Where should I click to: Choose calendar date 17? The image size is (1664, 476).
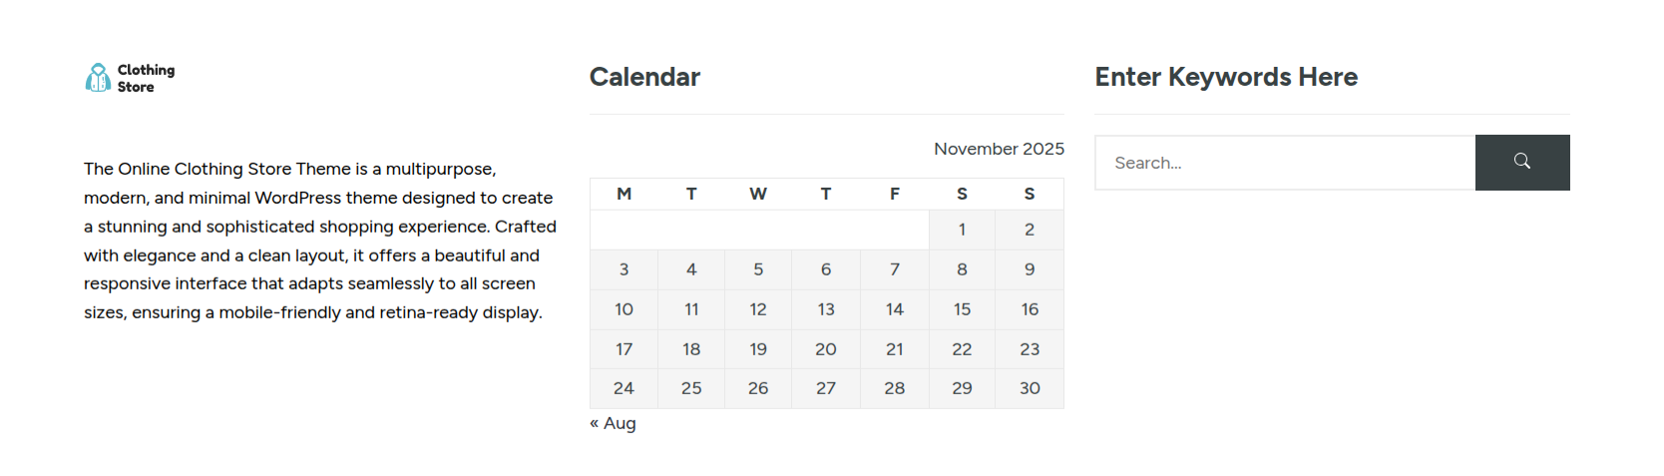click(x=624, y=349)
